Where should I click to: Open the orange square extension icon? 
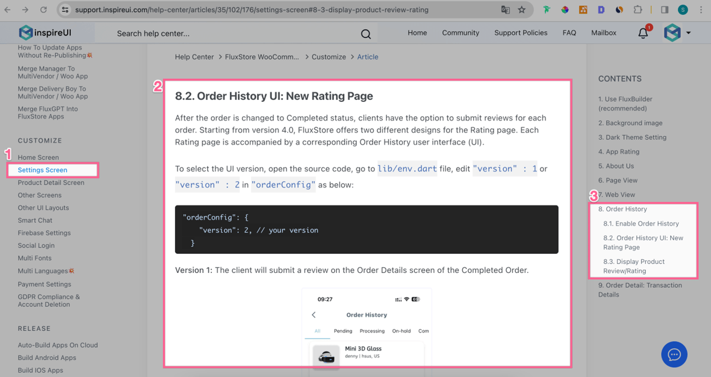coord(583,9)
